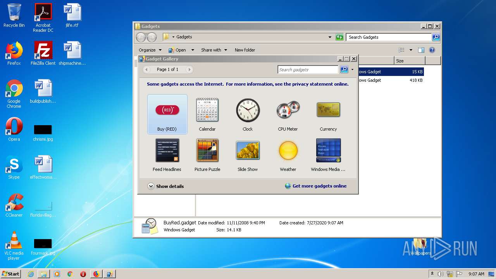Expand address bar history dropdown
Screen dimensions: 496x279
click(x=330, y=37)
